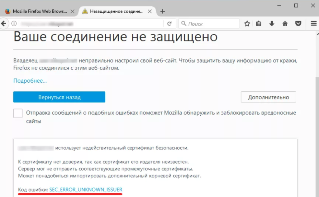This screenshot has height=197, width=319.
Task: Bookmark this page with star icon
Action: (247, 24)
